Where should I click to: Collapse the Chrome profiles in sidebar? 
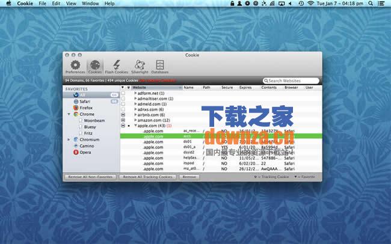point(69,114)
